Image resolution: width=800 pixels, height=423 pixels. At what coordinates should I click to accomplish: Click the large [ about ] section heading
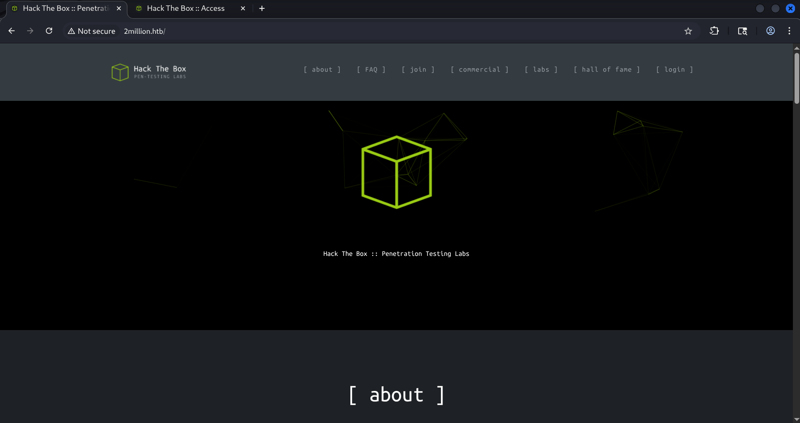point(396,395)
